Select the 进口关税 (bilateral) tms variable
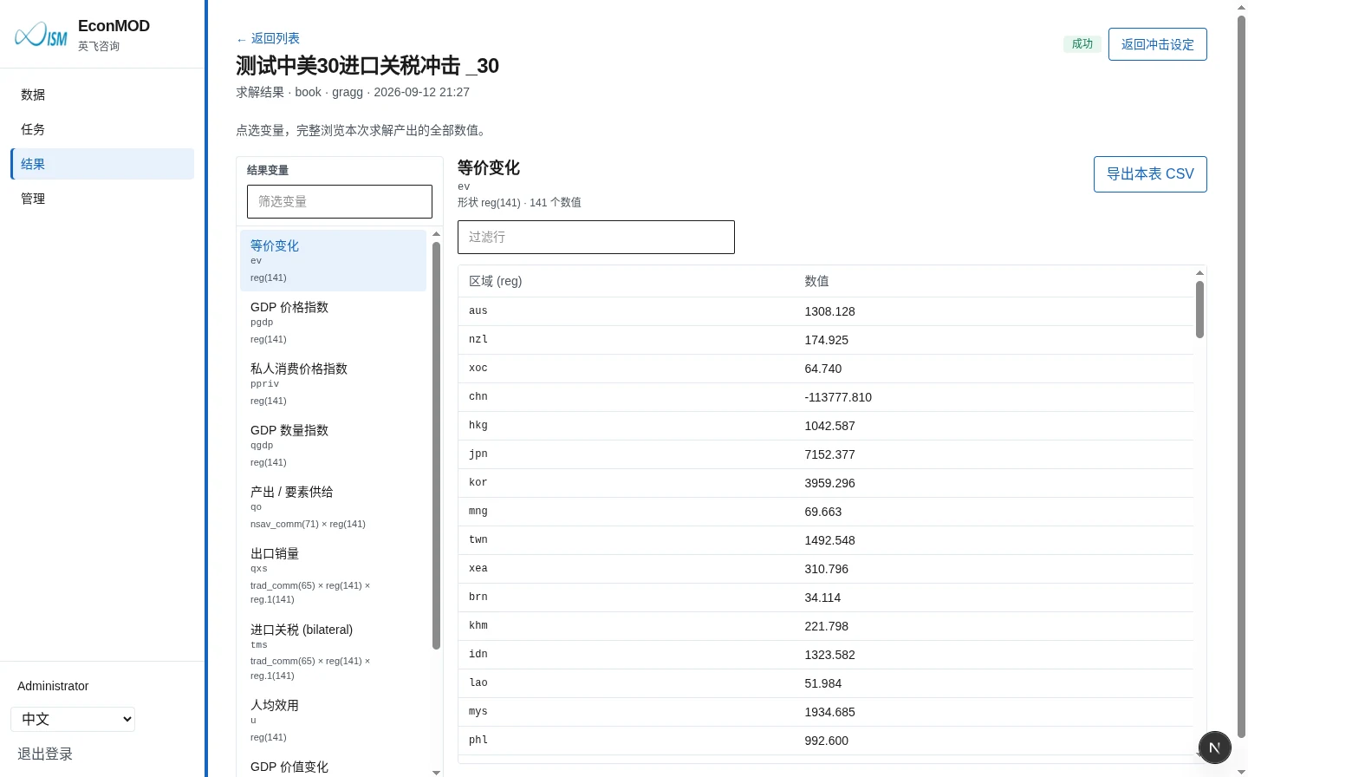Viewport: 1352px width, 777px height. (333, 651)
